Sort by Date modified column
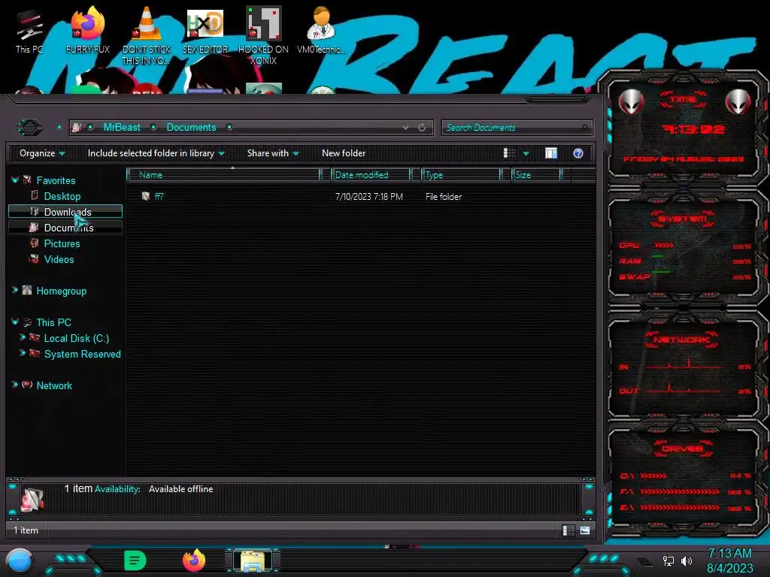 tap(371, 174)
